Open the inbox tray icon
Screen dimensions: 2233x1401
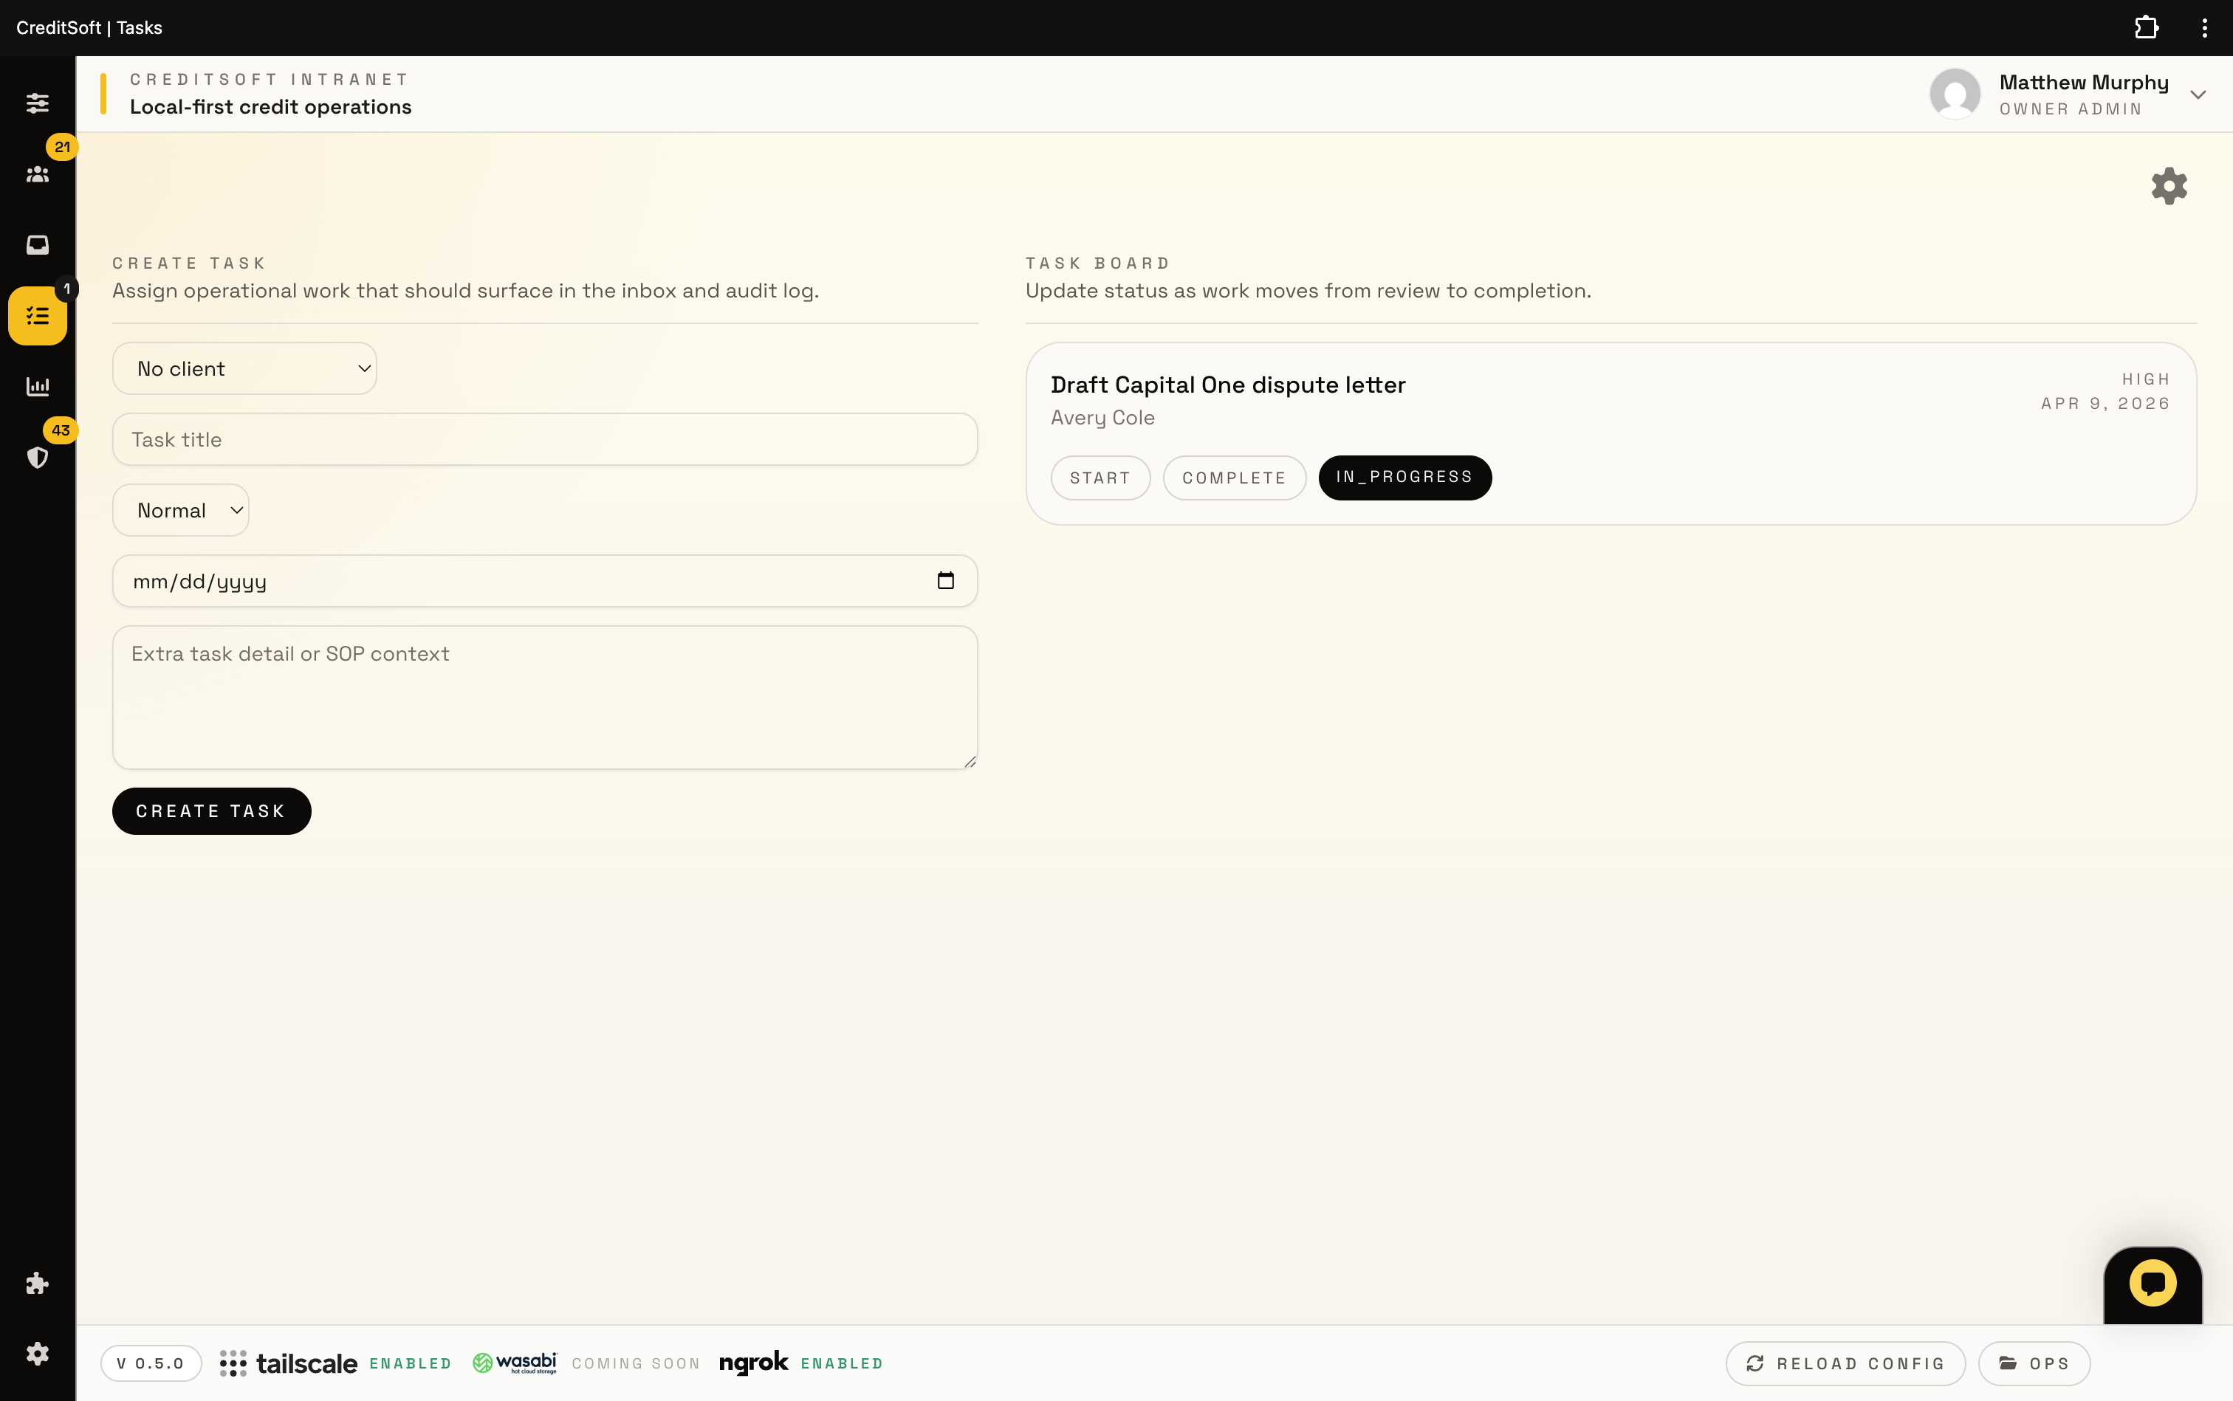pos(37,244)
